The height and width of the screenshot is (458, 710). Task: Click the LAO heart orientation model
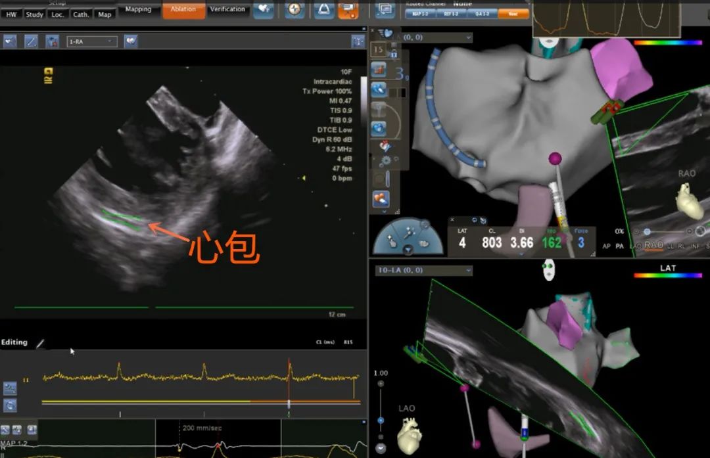pos(409,434)
